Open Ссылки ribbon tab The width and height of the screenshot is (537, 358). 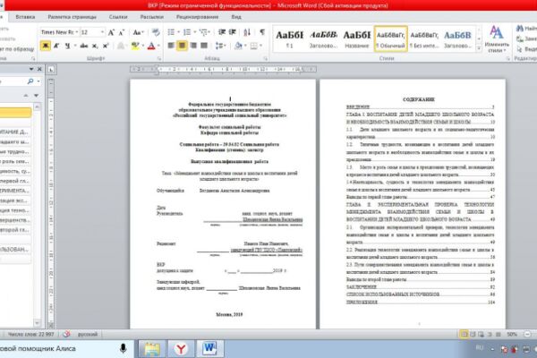pyautogui.click(x=118, y=17)
